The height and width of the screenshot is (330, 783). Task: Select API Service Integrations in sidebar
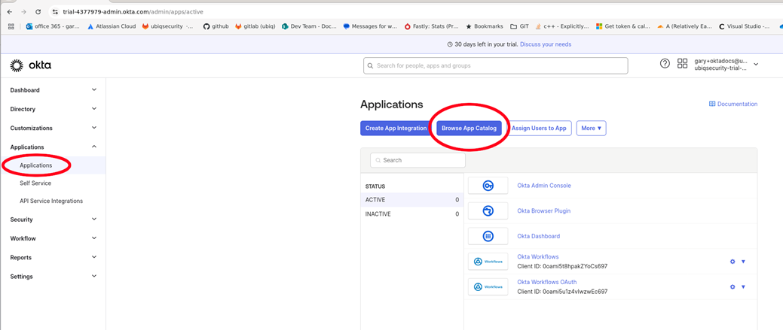(x=53, y=201)
